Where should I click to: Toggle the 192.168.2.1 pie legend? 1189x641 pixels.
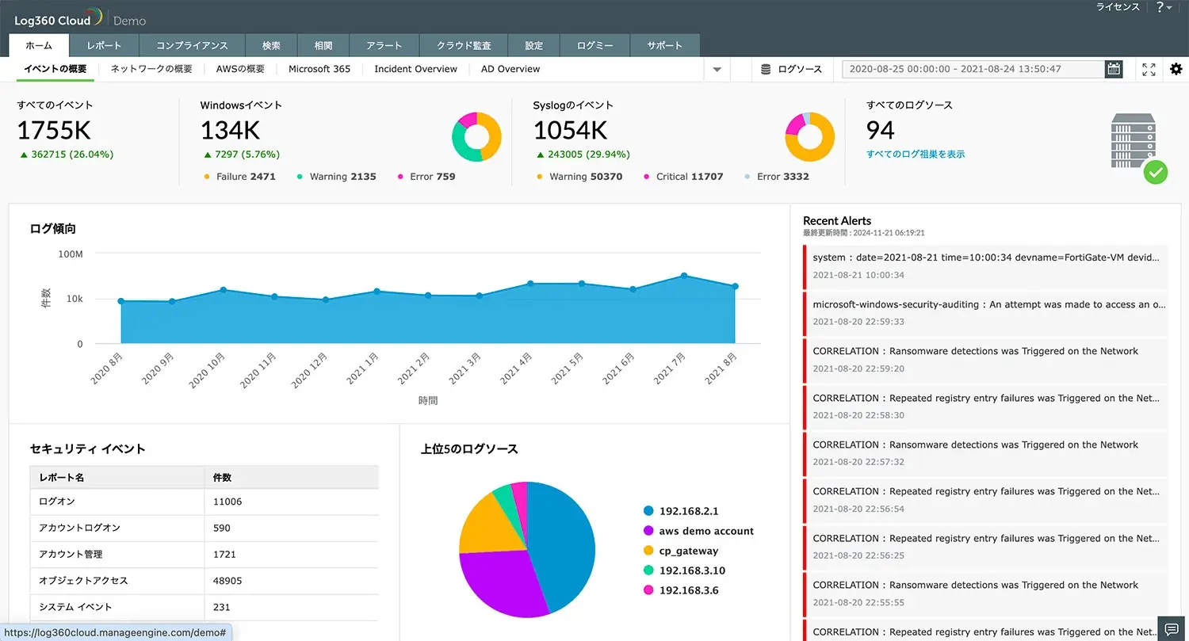pyautogui.click(x=681, y=511)
